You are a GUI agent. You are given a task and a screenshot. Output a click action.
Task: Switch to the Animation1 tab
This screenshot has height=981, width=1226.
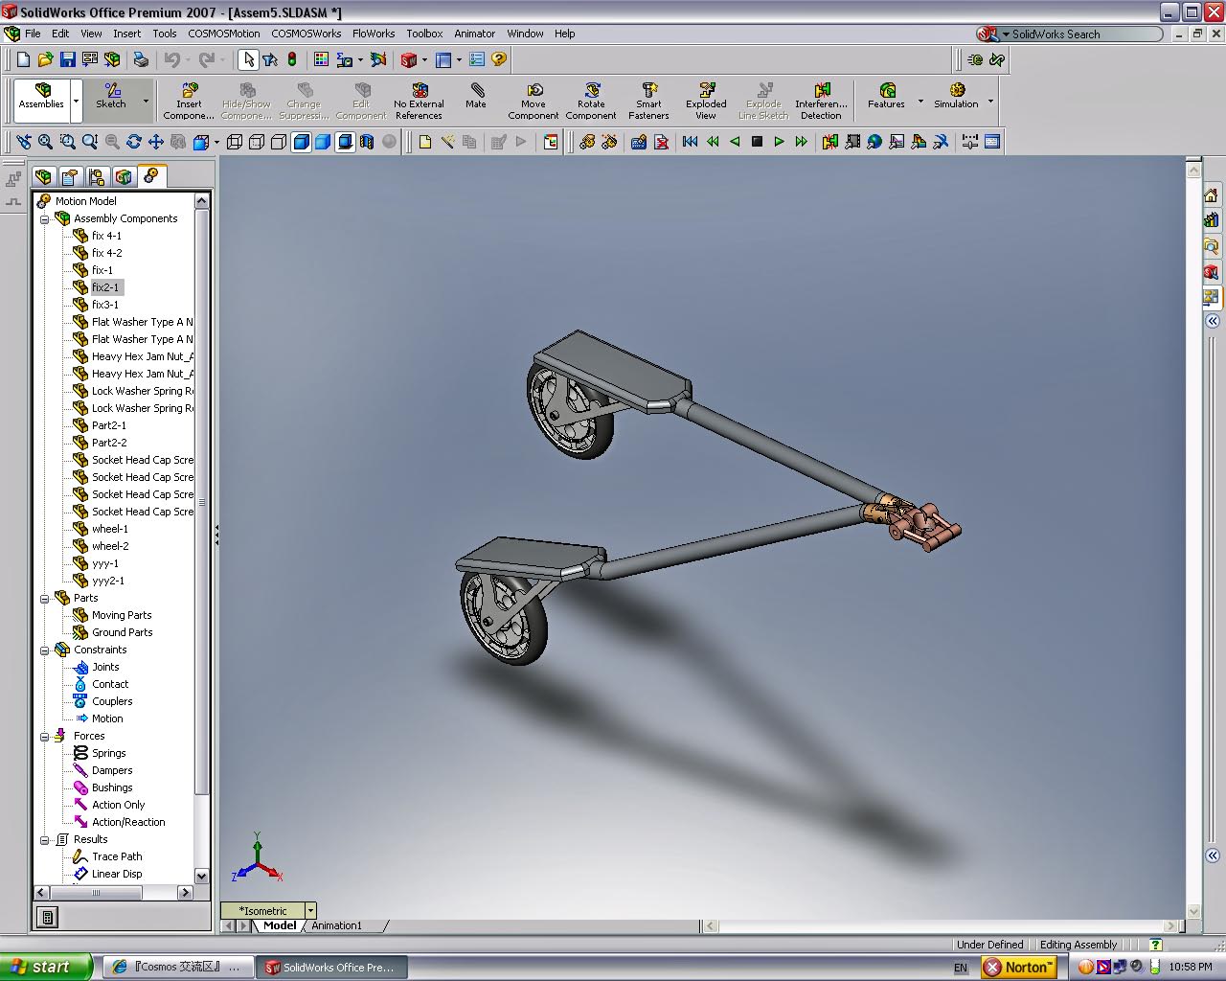click(x=337, y=925)
